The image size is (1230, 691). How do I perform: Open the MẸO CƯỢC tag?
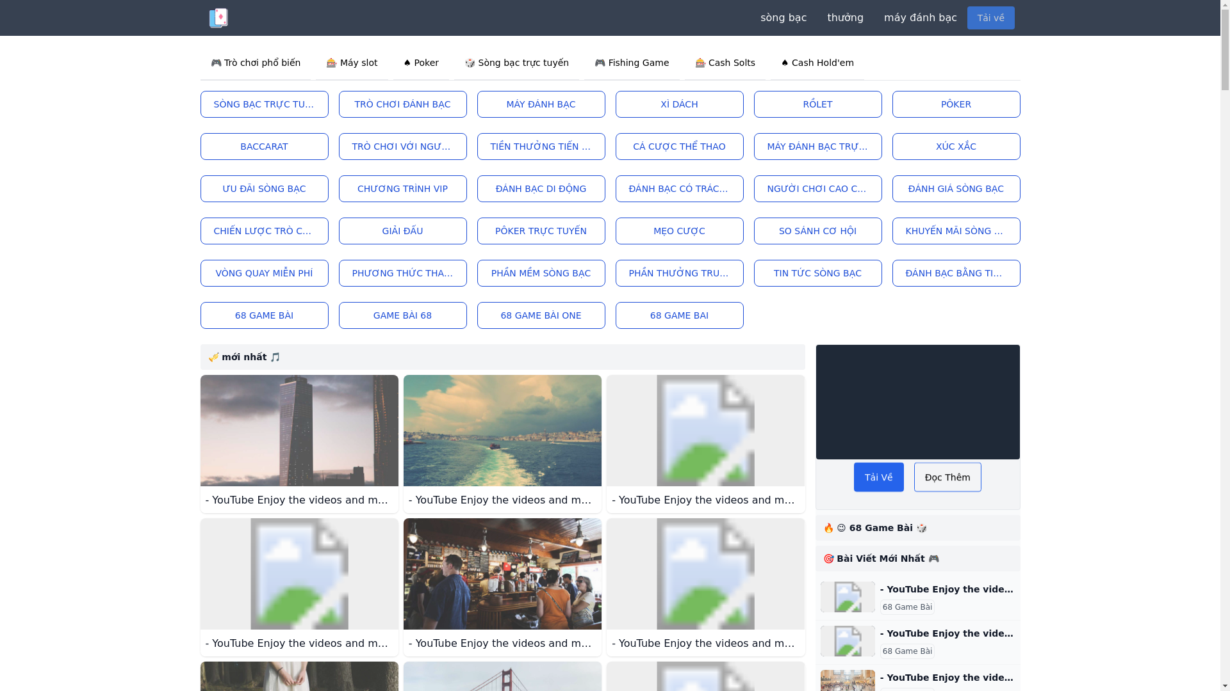(x=679, y=231)
